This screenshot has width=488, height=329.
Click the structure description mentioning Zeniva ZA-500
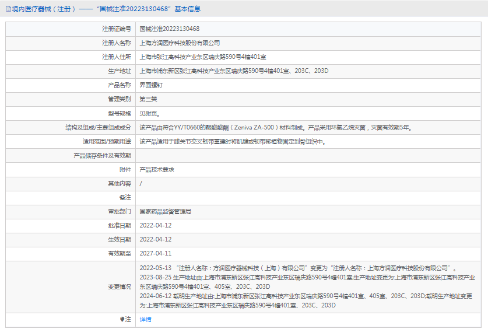pyautogui.click(x=276, y=127)
